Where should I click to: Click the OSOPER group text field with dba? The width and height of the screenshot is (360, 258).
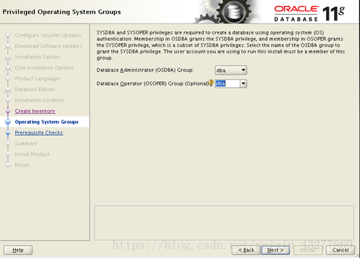click(227, 84)
